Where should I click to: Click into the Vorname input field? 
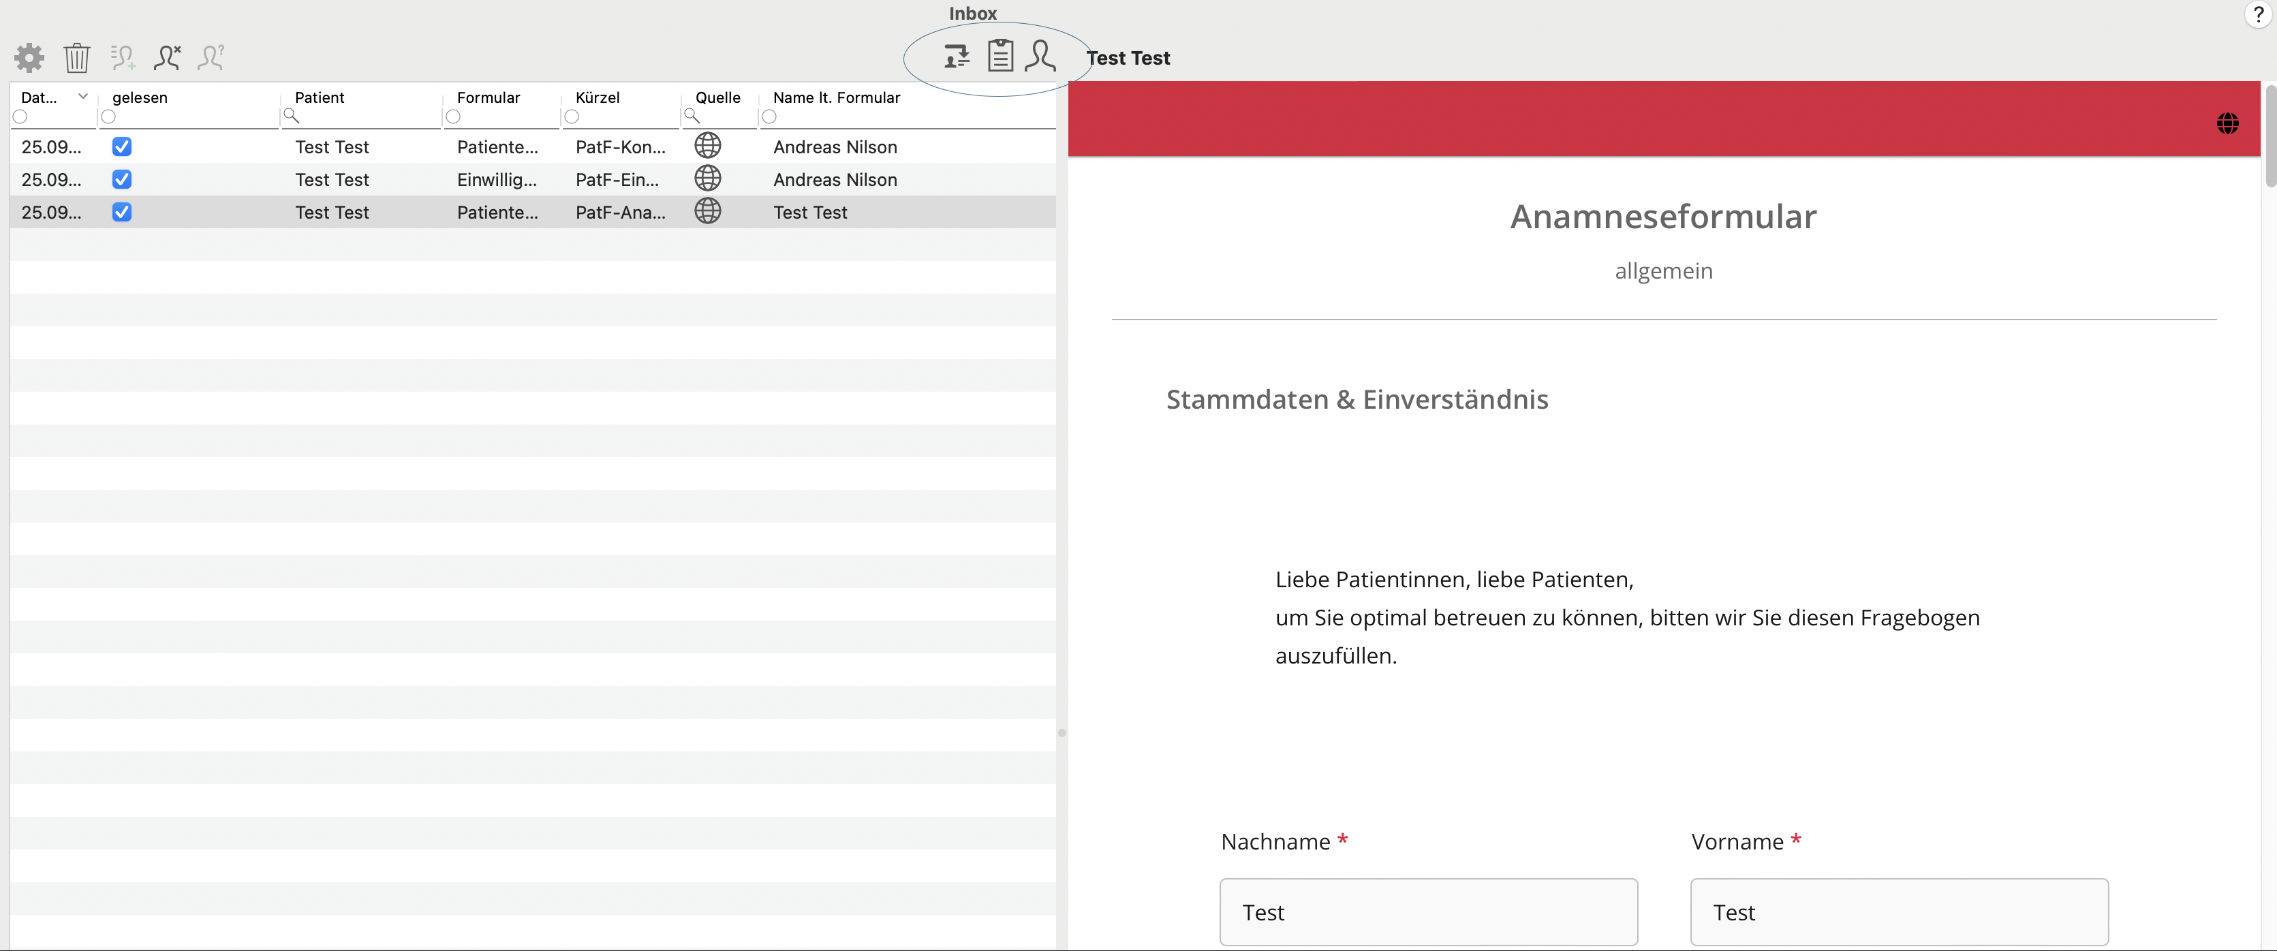coord(1899,912)
